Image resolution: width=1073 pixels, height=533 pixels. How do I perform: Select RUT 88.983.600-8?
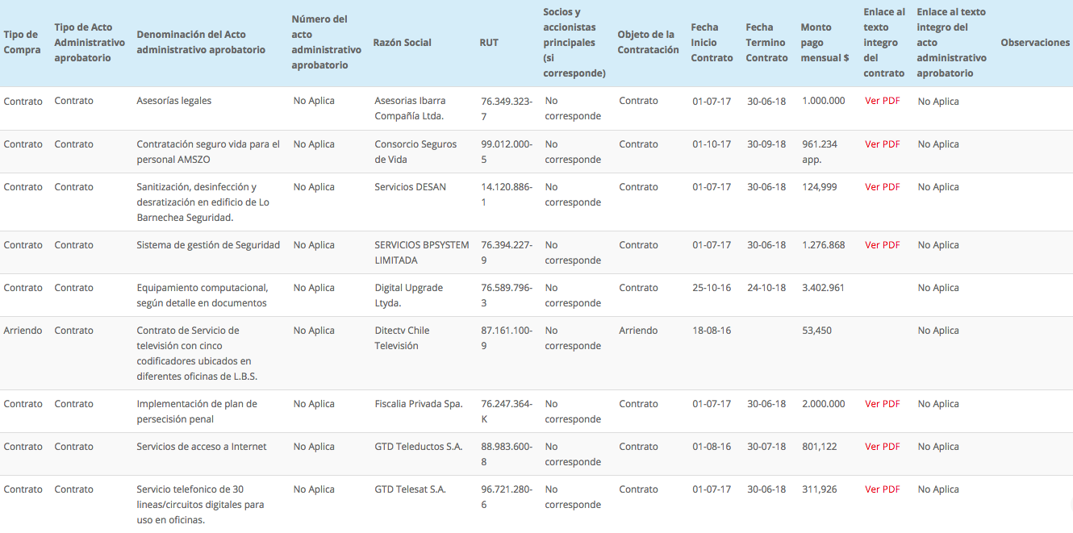pos(507,454)
